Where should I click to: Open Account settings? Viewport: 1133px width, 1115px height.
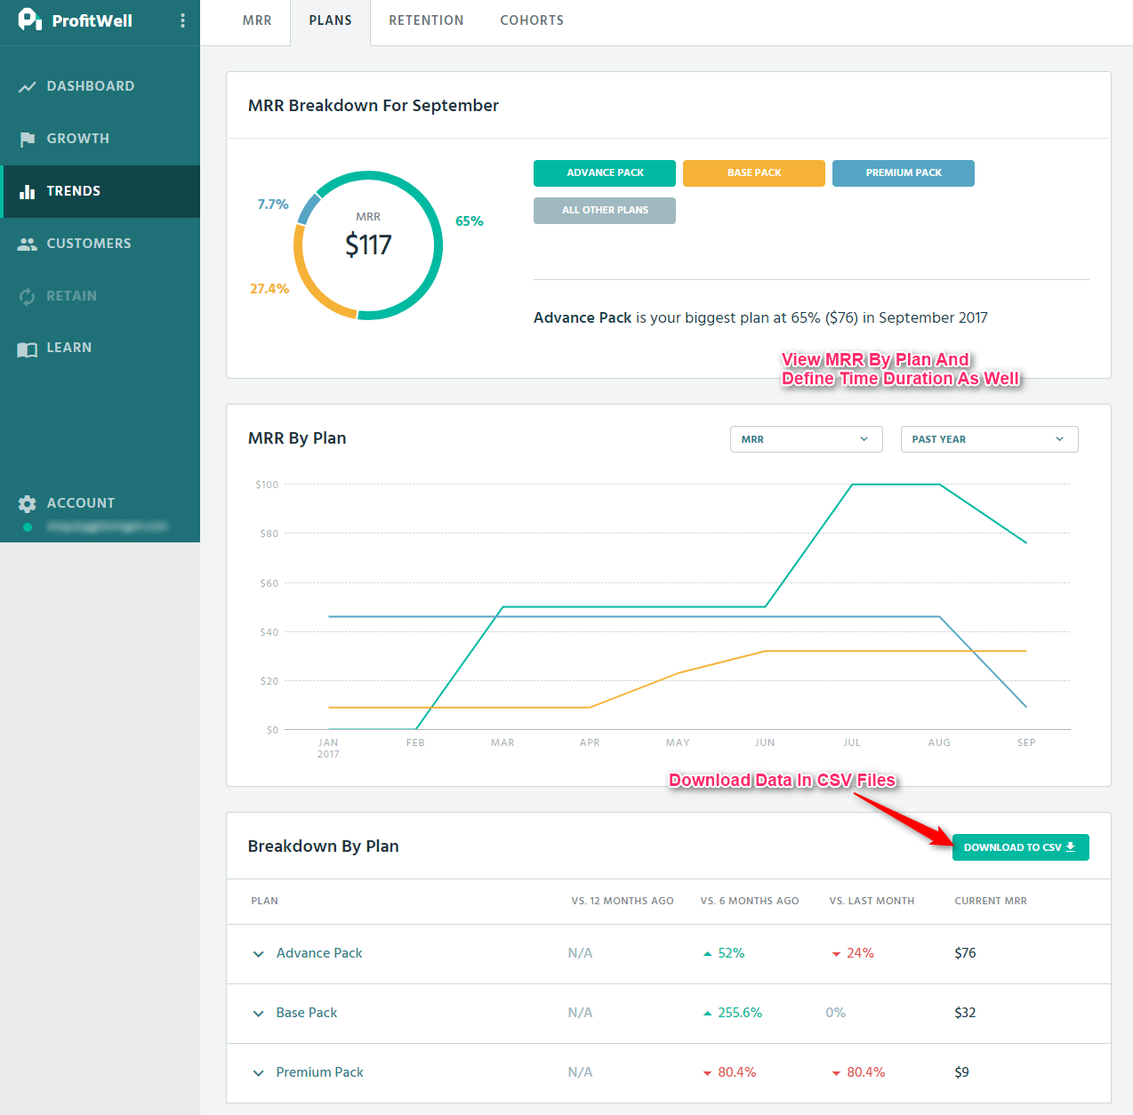[x=81, y=503]
